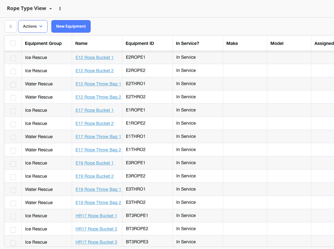Follow the E17 Rope Bucket 2 link
Image resolution: width=334 pixels, height=249 pixels.
point(94,123)
